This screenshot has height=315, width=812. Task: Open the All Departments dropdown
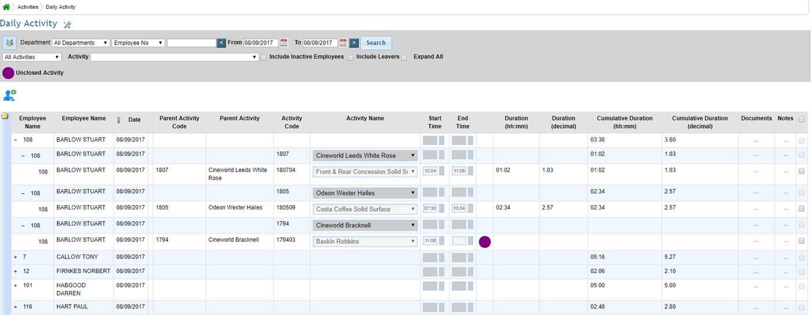[x=81, y=43]
